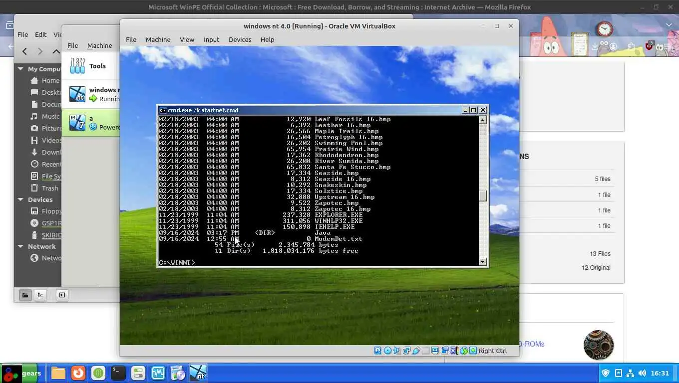This screenshot has height=383, width=679.
Task: Click gear avatar thumbnail on web page
Action: (598, 345)
